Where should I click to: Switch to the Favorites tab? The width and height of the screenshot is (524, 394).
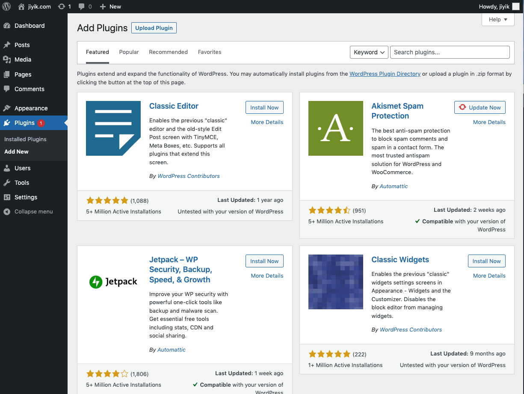tap(210, 52)
